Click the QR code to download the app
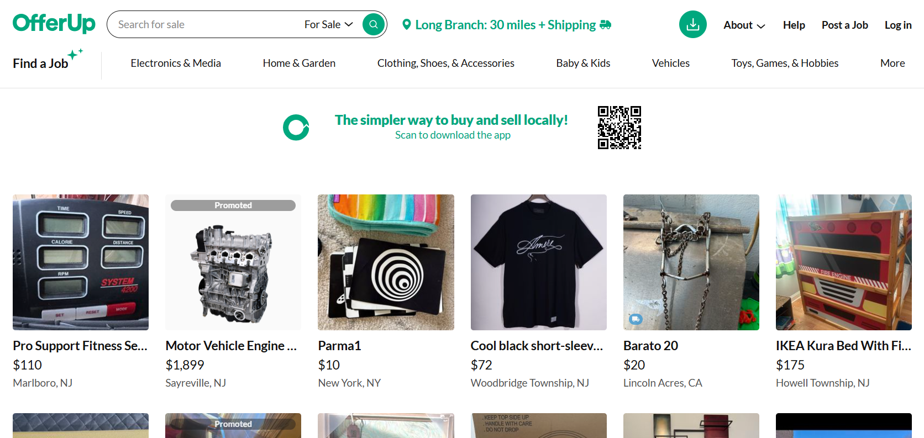Image resolution: width=924 pixels, height=438 pixels. tap(619, 128)
